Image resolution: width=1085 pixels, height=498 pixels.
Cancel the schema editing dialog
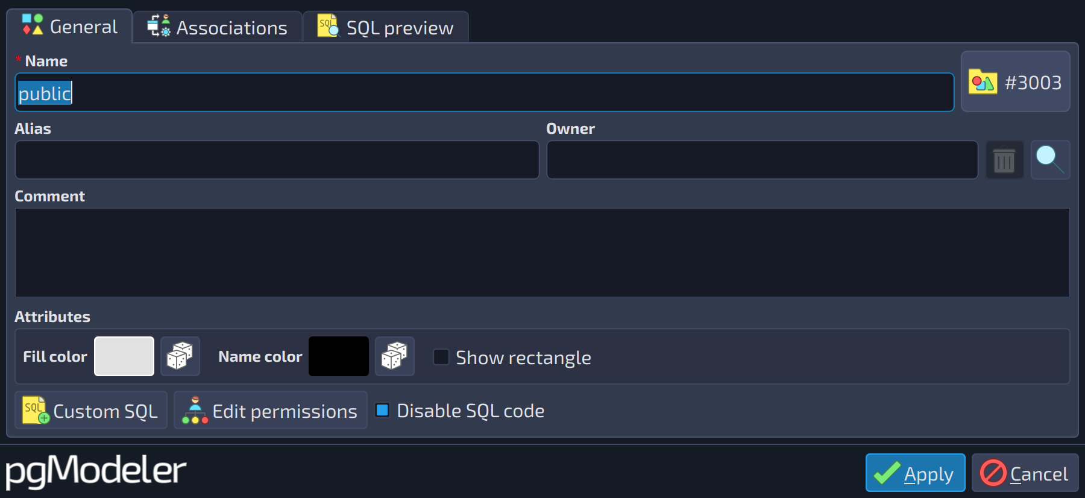[1025, 473]
